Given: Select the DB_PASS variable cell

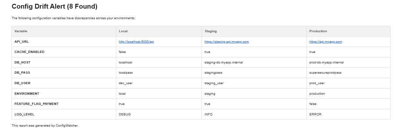Looking at the screenshot, I should point(22,73).
